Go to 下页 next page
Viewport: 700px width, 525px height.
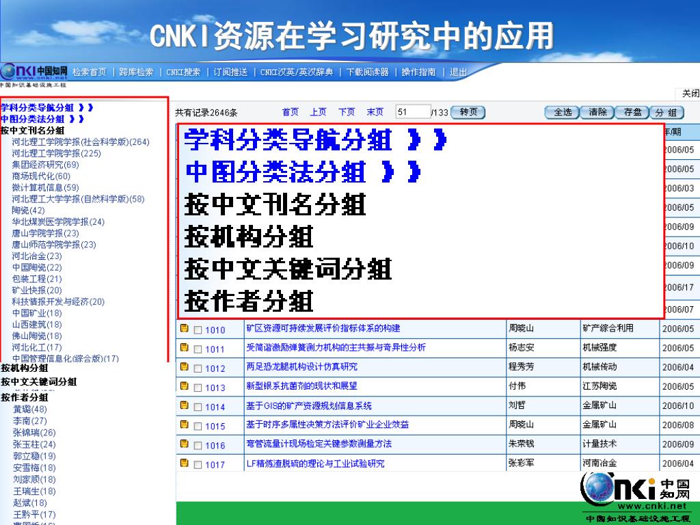[x=347, y=112]
